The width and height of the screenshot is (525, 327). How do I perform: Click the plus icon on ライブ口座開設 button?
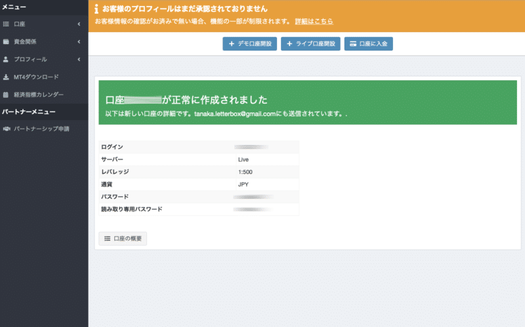[x=289, y=43]
